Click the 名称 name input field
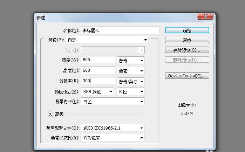Screen dimensions: 245x152 120,30
